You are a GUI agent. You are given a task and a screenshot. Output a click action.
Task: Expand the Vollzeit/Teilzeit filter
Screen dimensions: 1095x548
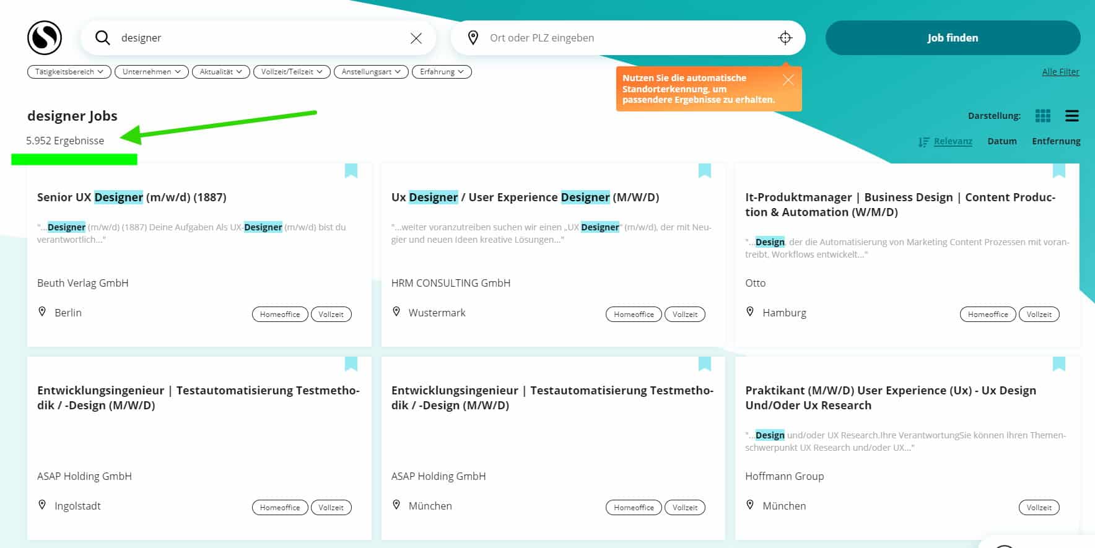click(x=292, y=72)
